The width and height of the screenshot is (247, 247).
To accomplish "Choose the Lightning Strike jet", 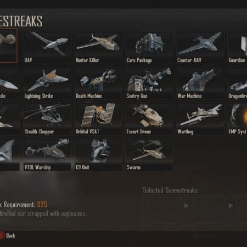I will point(47,84).
